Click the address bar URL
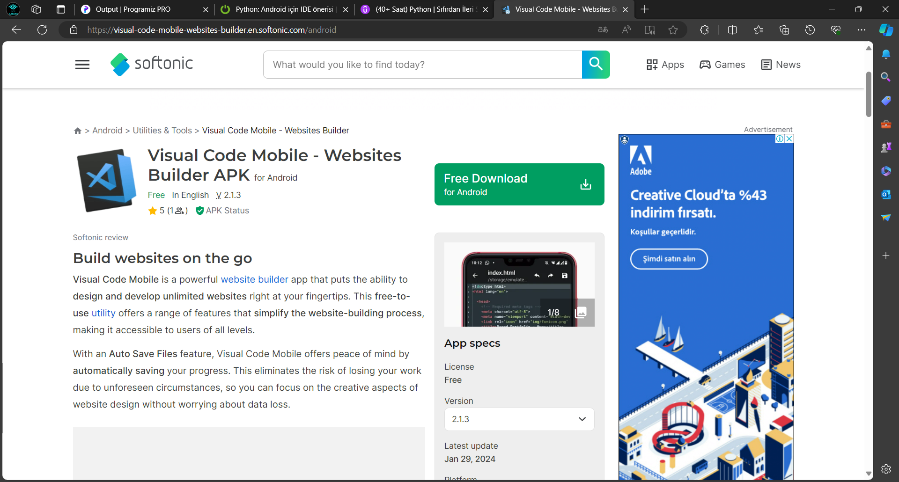This screenshot has height=482, width=899. pos(212,30)
